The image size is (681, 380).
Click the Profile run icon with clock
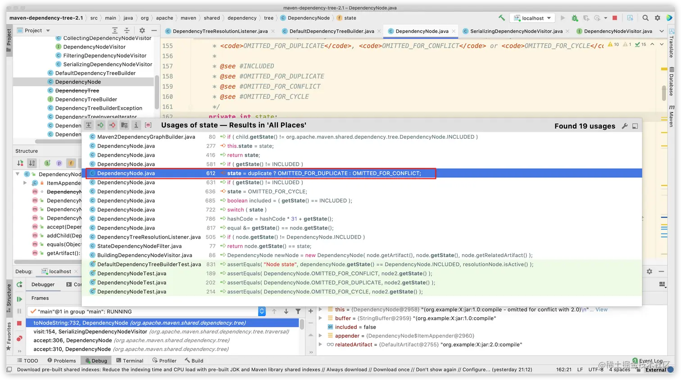[x=597, y=18]
